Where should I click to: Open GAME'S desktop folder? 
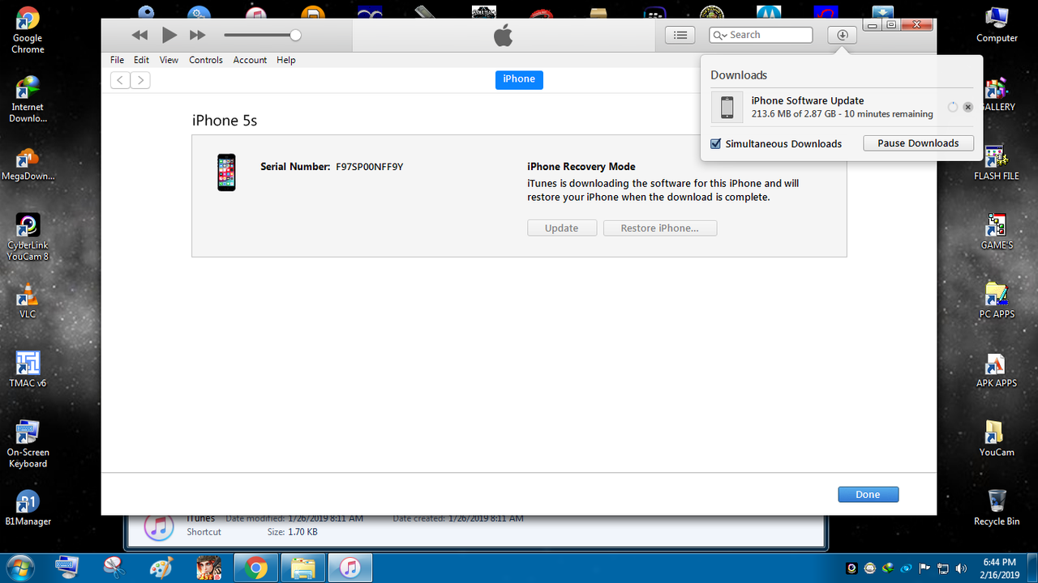coord(997,232)
